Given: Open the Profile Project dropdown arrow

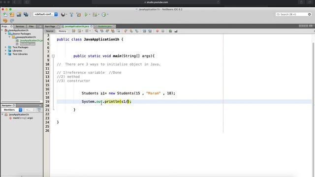Looking at the screenshot, I should (108, 14).
